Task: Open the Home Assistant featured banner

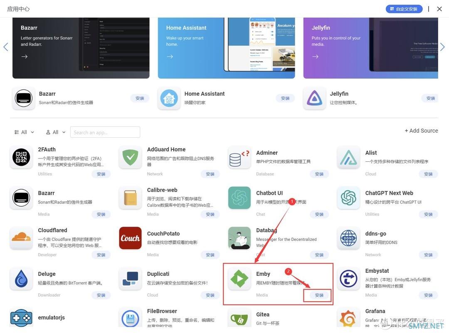Action: coord(227,48)
